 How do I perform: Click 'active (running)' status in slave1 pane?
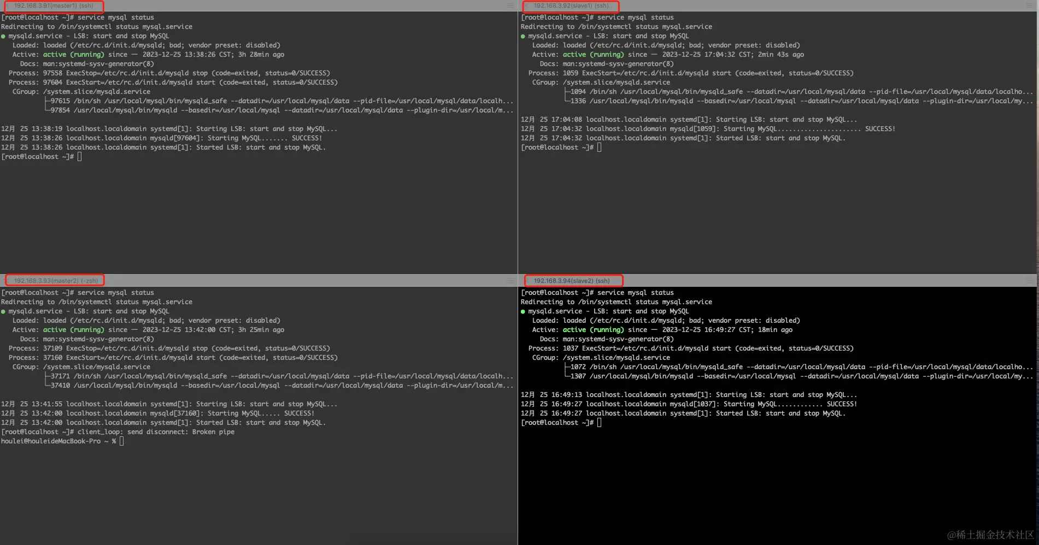[x=593, y=55]
